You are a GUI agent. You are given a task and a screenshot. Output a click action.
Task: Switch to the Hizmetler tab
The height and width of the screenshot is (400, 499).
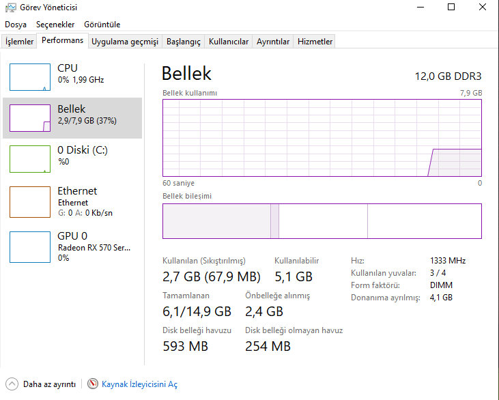pyautogui.click(x=315, y=42)
